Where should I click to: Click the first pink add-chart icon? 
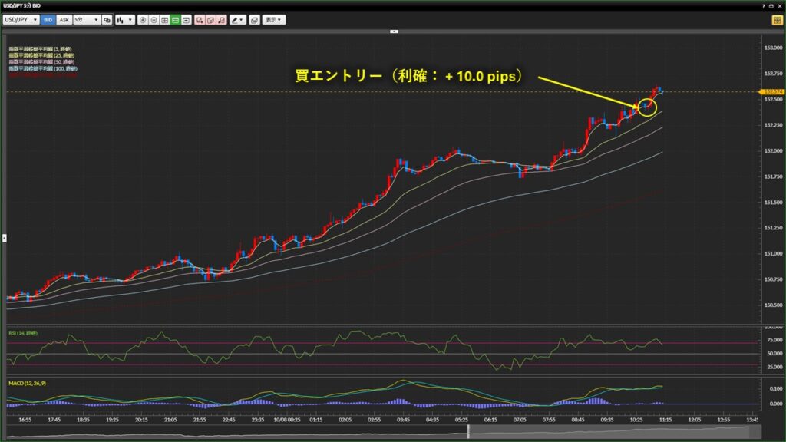click(x=200, y=20)
